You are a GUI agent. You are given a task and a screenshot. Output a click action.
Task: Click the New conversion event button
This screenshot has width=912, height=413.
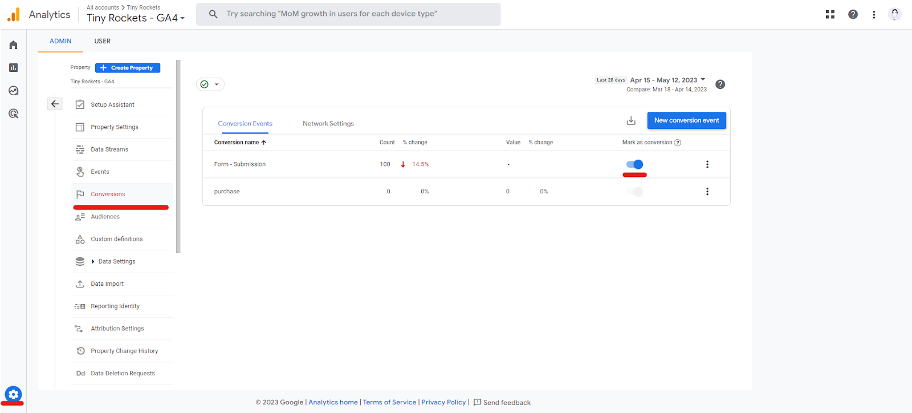tap(686, 120)
